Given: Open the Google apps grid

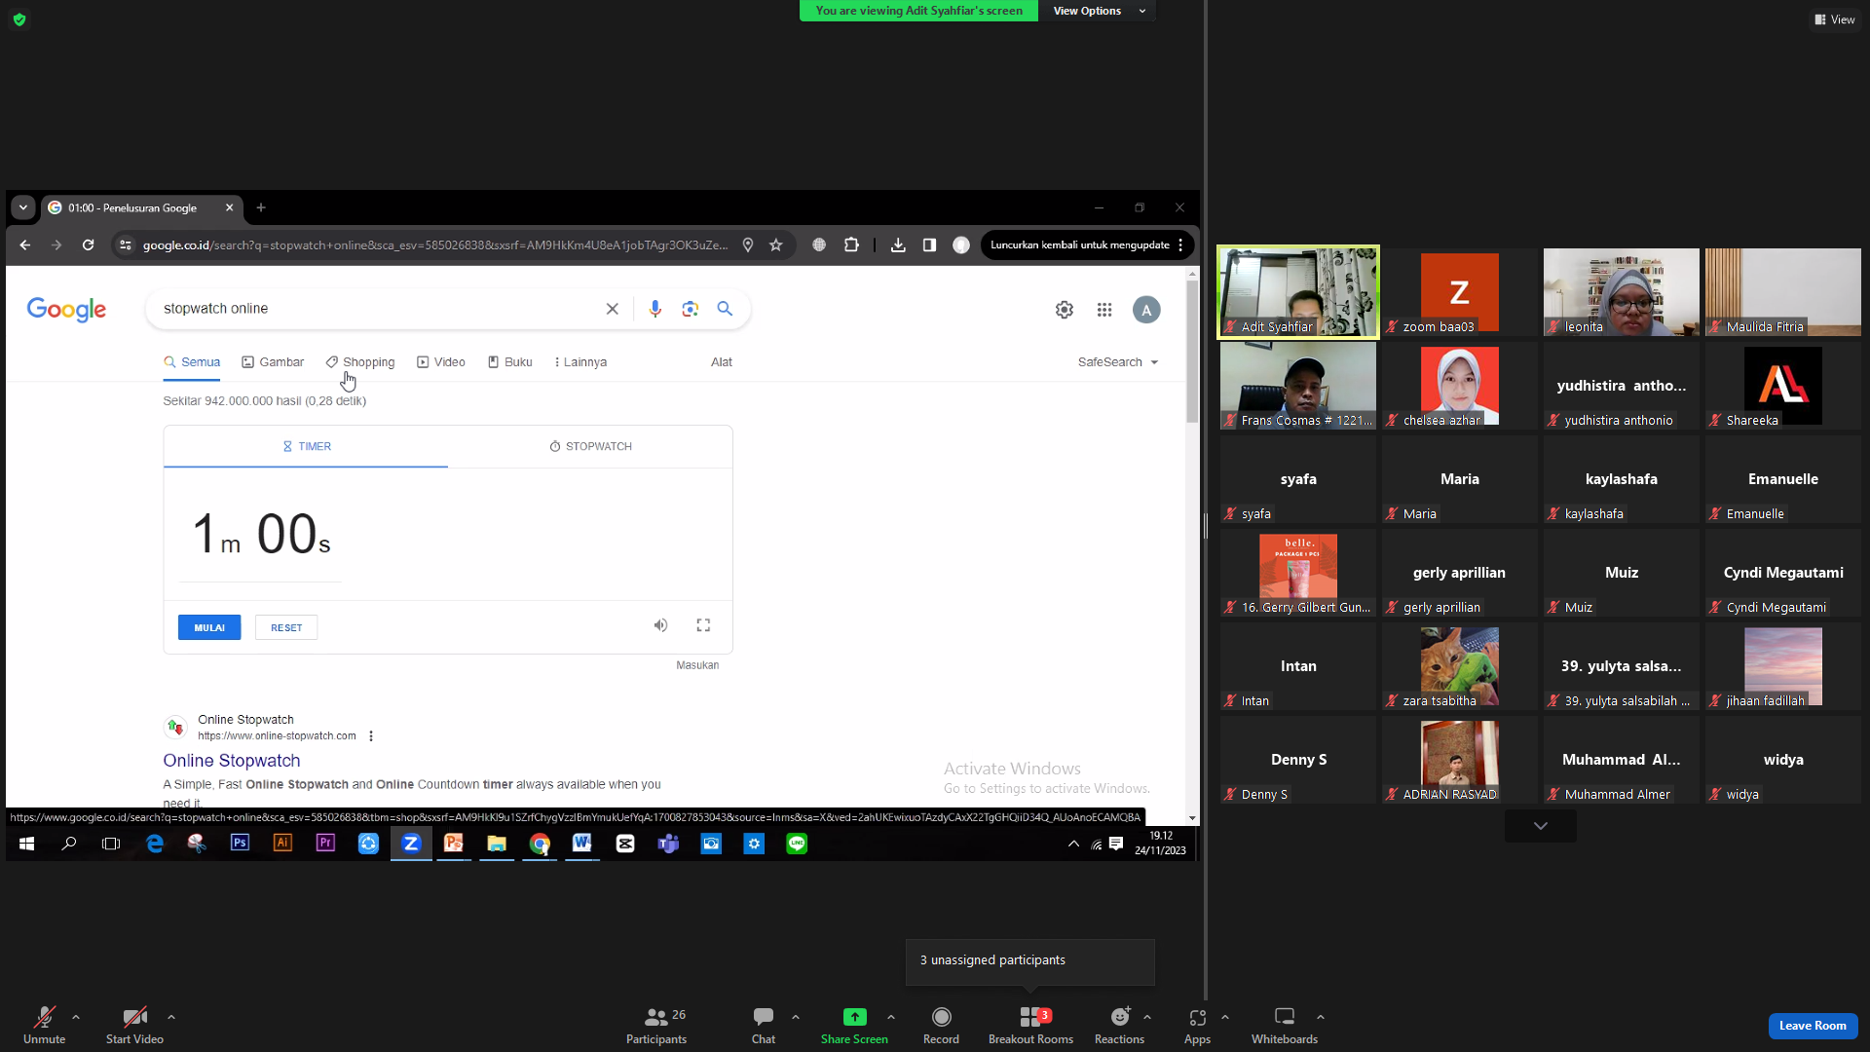Looking at the screenshot, I should [x=1104, y=310].
